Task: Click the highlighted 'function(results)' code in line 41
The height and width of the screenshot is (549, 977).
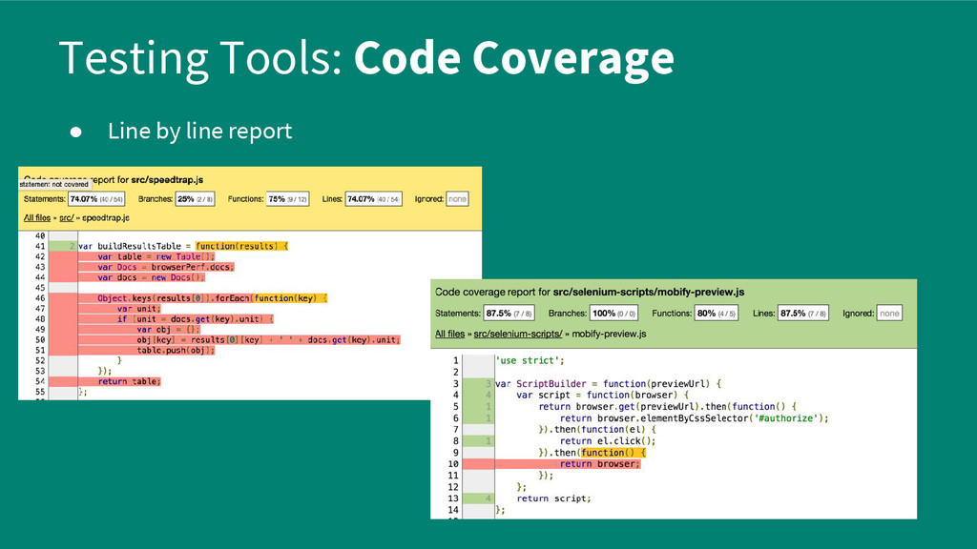Action: pyautogui.click(x=237, y=246)
